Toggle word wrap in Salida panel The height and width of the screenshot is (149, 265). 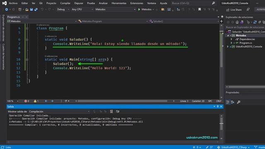click(x=118, y=111)
